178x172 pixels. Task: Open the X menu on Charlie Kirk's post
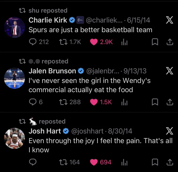click(x=169, y=20)
